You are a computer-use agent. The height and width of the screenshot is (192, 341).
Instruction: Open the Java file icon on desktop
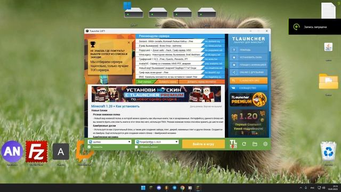tap(328, 47)
